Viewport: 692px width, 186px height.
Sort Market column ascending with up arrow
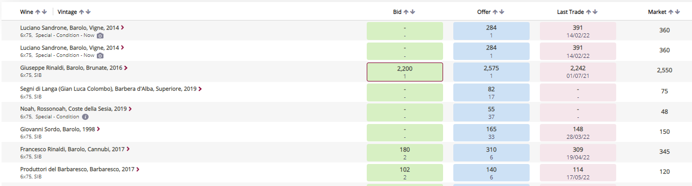[671, 12]
